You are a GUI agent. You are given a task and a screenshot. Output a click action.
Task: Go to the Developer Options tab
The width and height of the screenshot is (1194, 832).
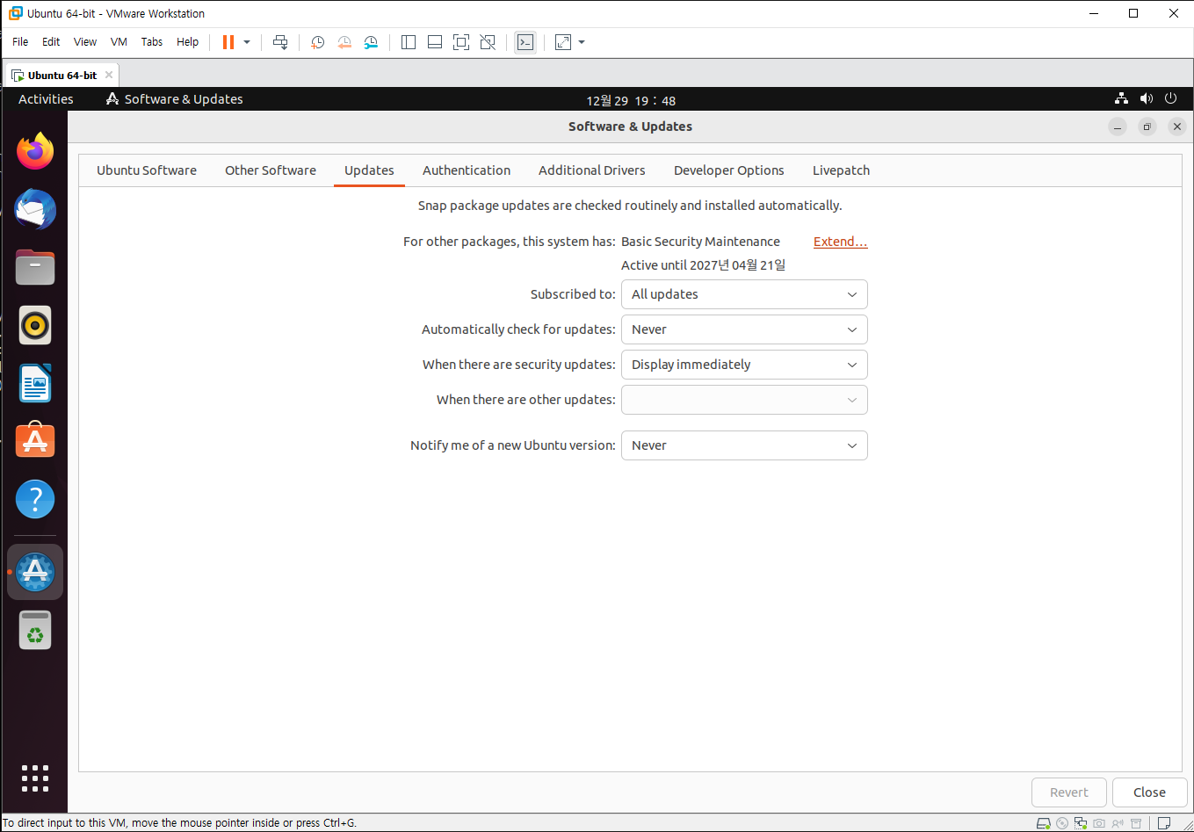point(729,170)
